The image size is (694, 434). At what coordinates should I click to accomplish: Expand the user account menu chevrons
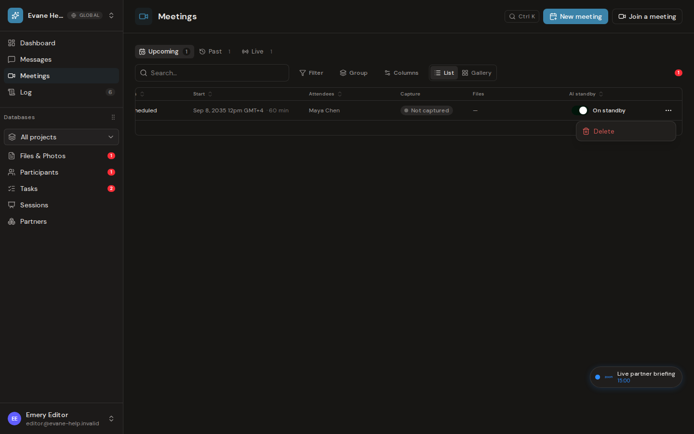point(111,419)
